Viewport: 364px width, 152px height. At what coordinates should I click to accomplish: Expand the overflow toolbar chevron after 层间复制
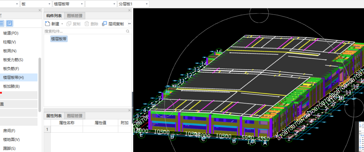click(129, 24)
